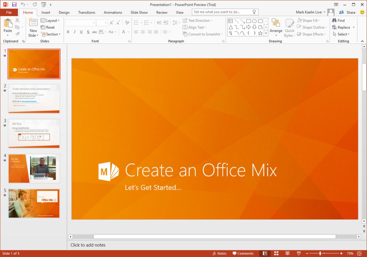Screen dimensions: 367x257
Task: Select slide 4 thumbnail in the panel
Action: [34, 169]
